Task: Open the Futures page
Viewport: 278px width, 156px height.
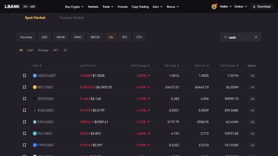Action: click(x=123, y=7)
